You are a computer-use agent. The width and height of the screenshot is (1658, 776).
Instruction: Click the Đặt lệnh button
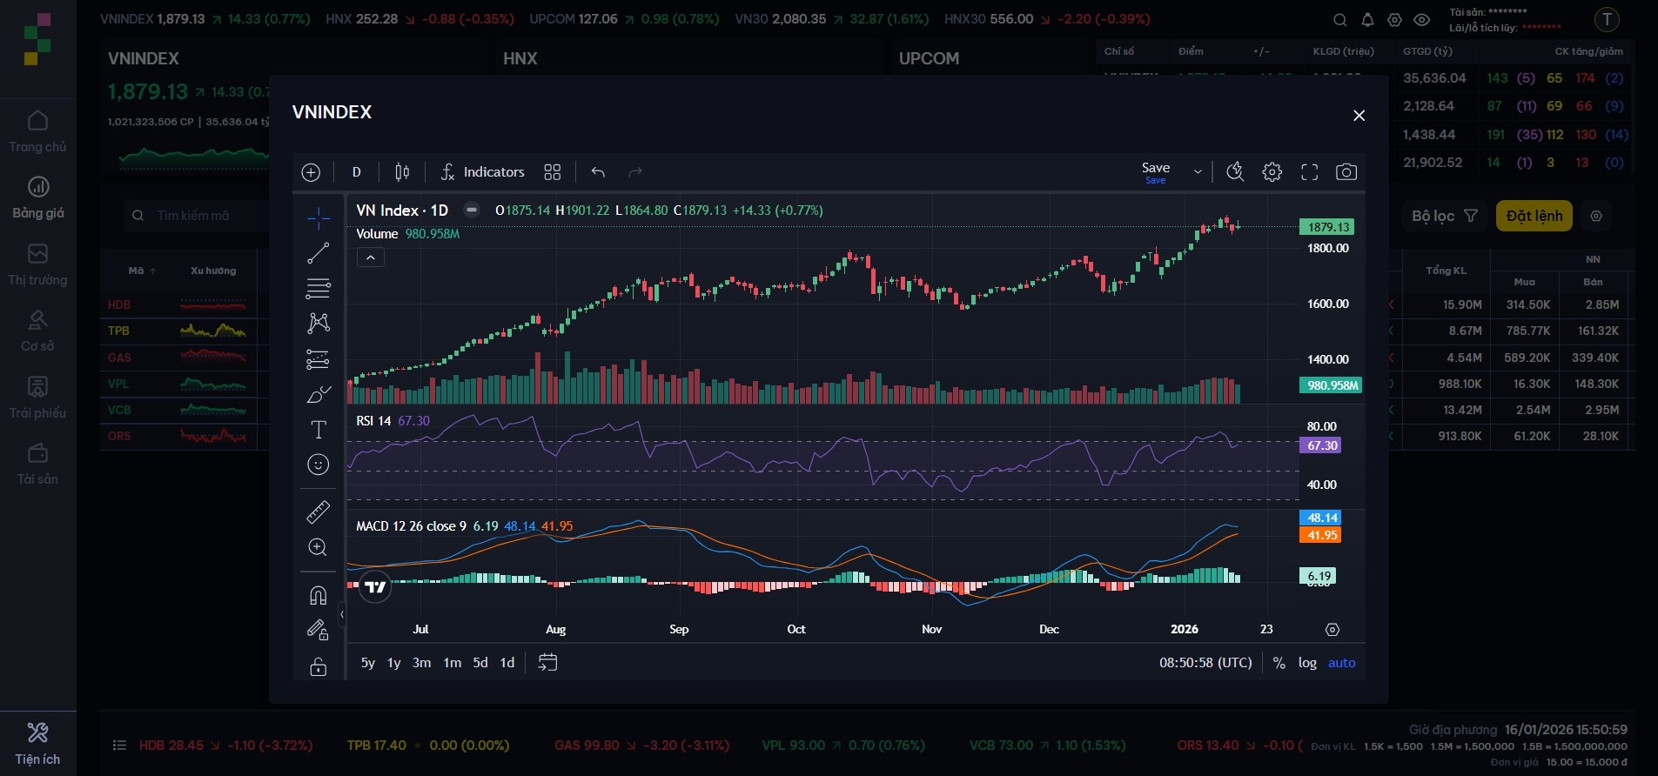point(1534,216)
